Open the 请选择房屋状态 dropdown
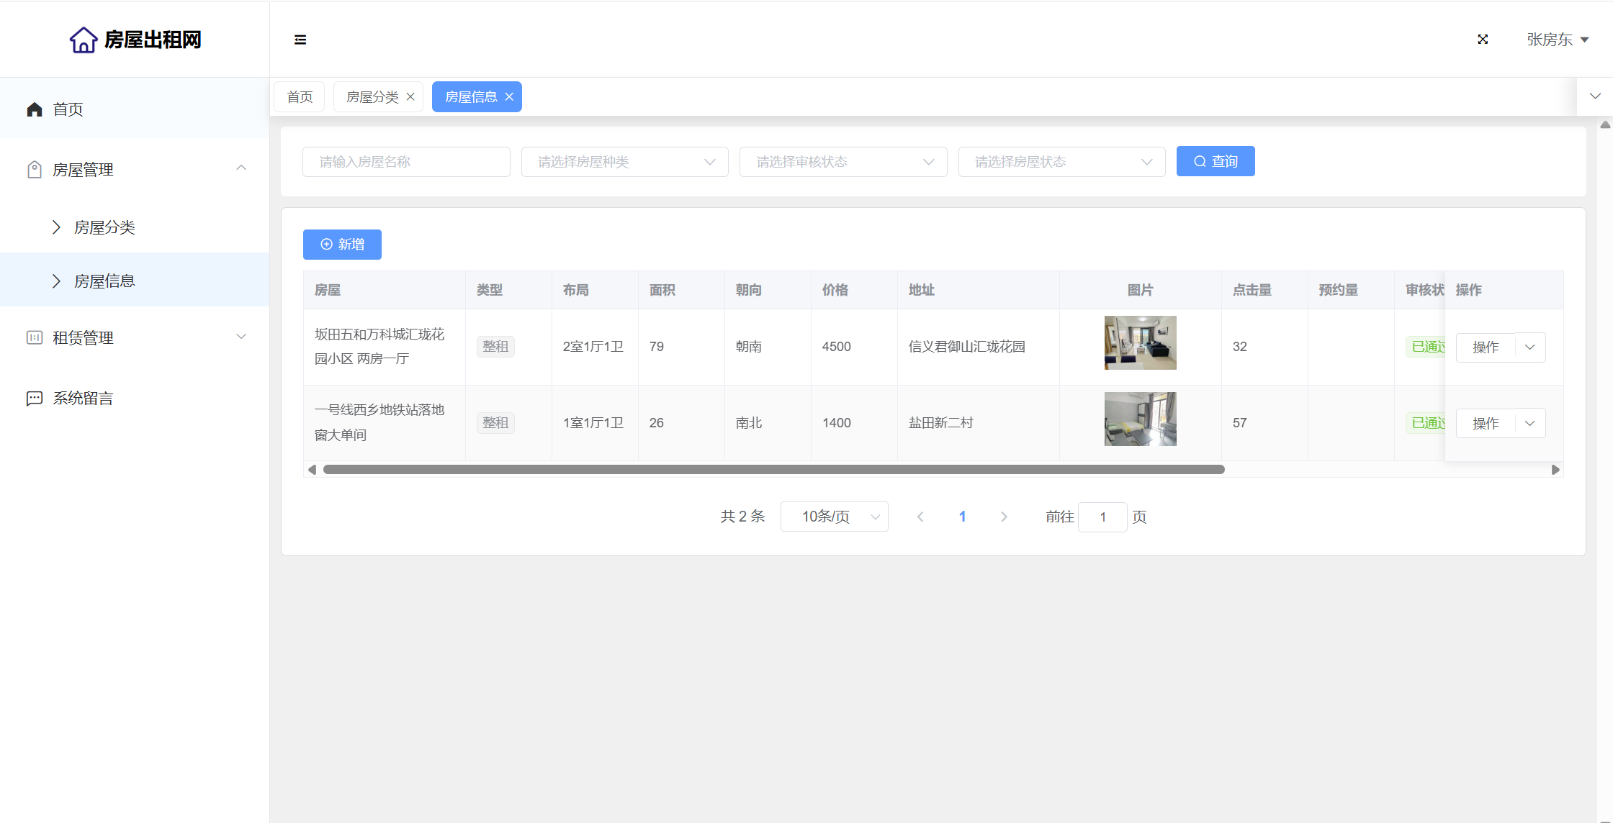This screenshot has height=823, width=1613. (x=1061, y=162)
